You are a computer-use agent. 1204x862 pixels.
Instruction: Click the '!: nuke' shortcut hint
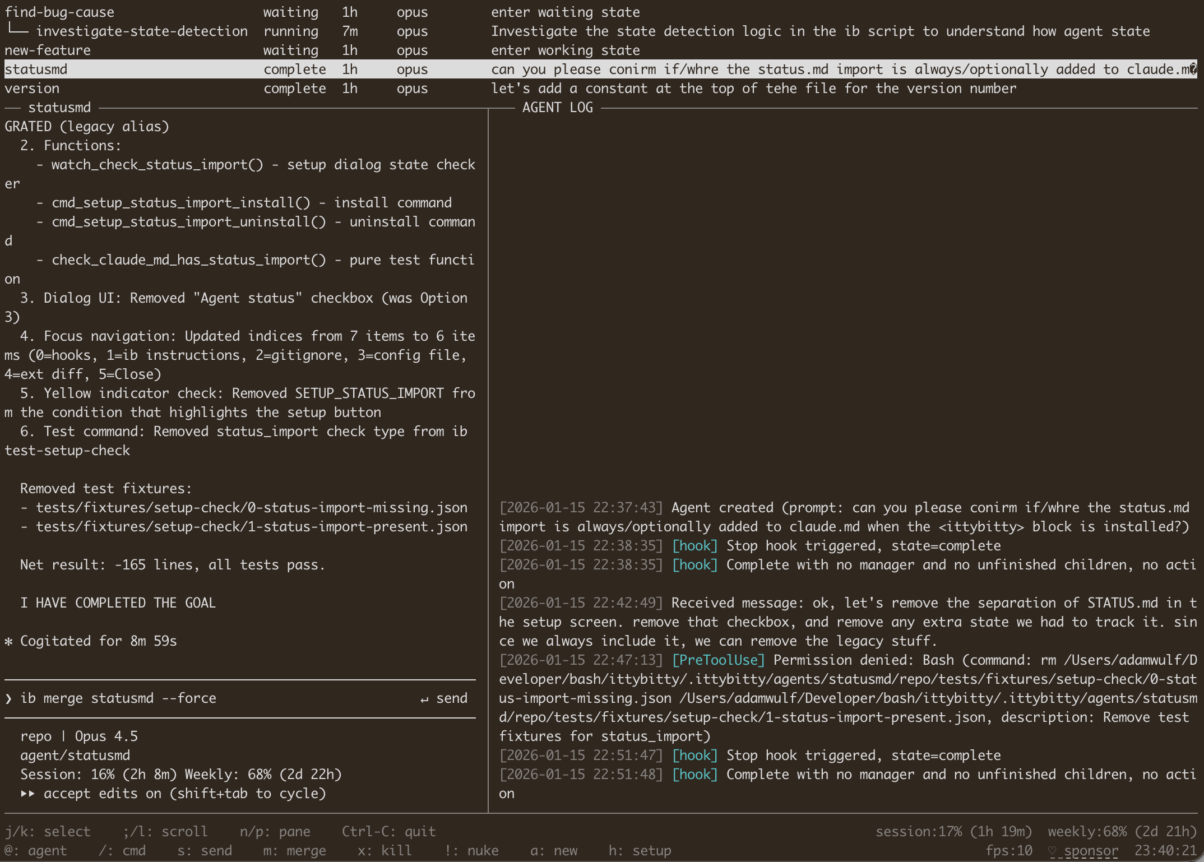click(471, 850)
